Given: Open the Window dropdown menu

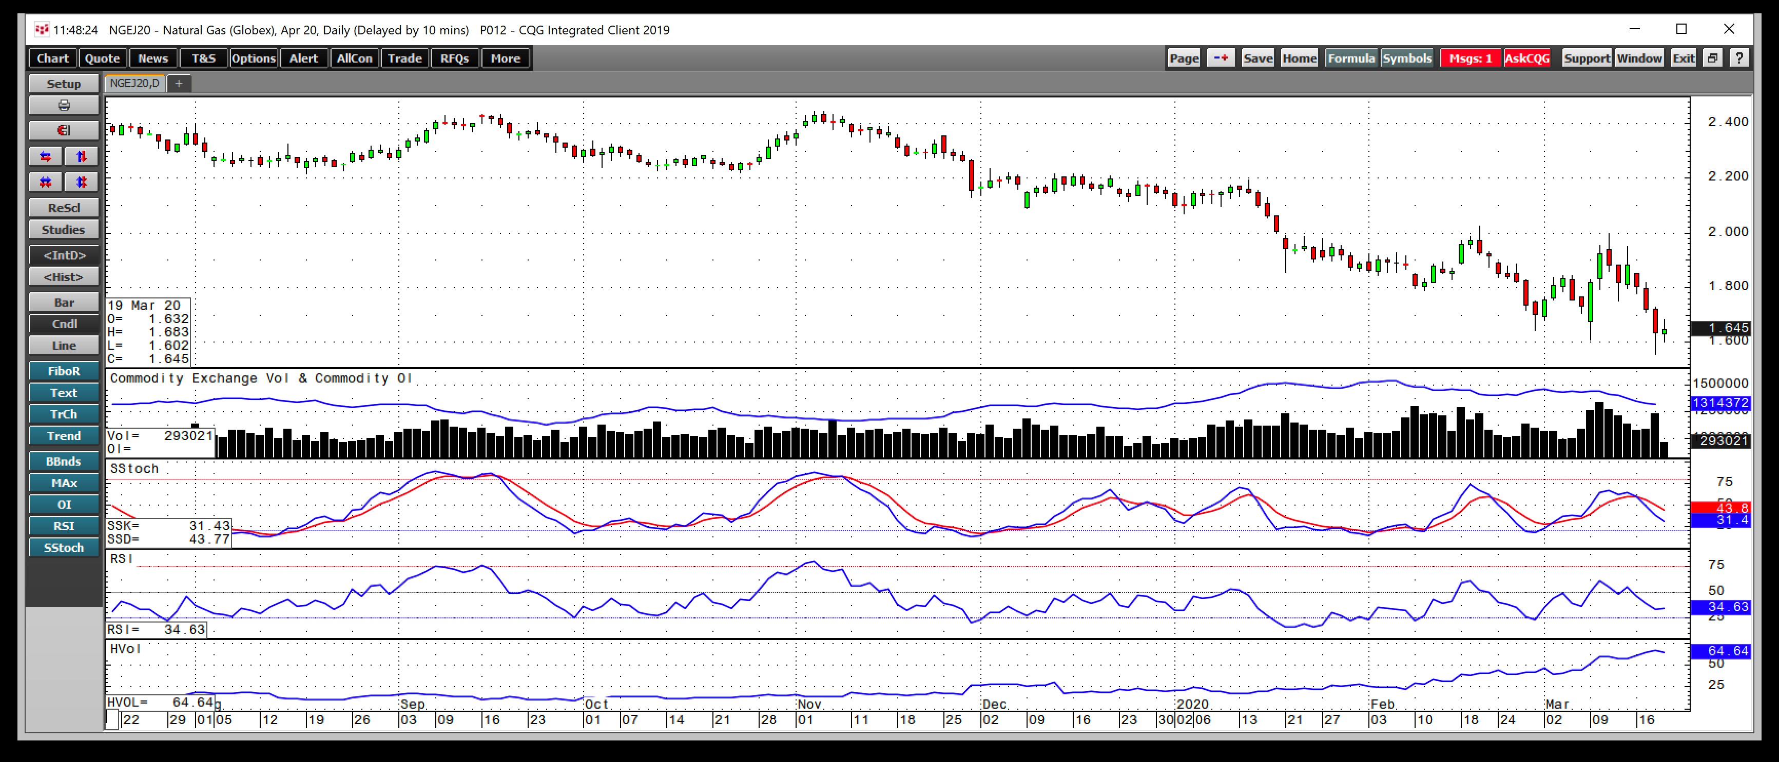Looking at the screenshot, I should tap(1639, 58).
